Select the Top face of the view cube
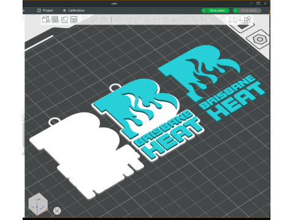This screenshot has width=293, height=220. point(38,199)
